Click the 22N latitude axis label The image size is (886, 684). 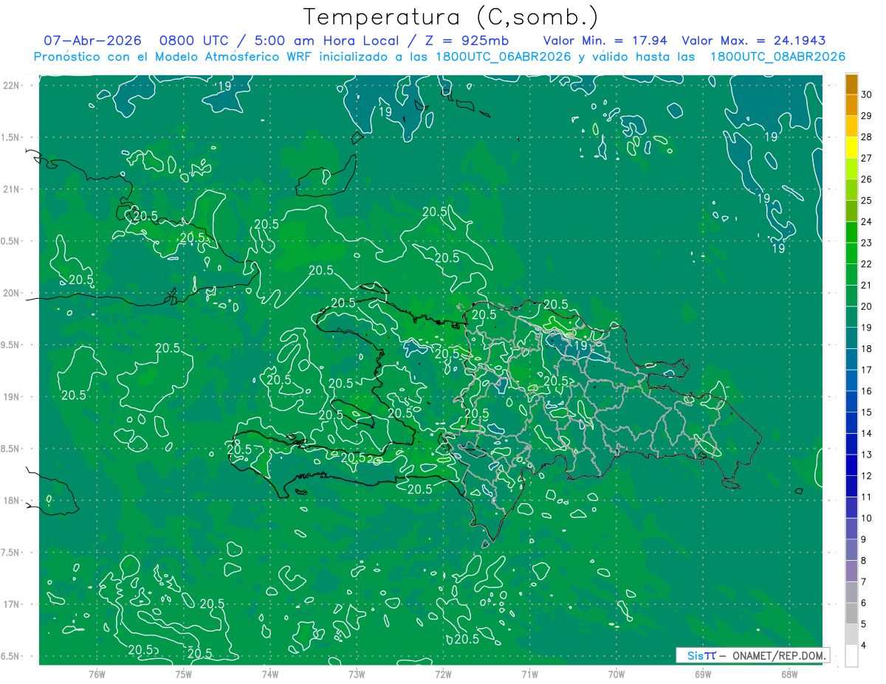(x=12, y=86)
